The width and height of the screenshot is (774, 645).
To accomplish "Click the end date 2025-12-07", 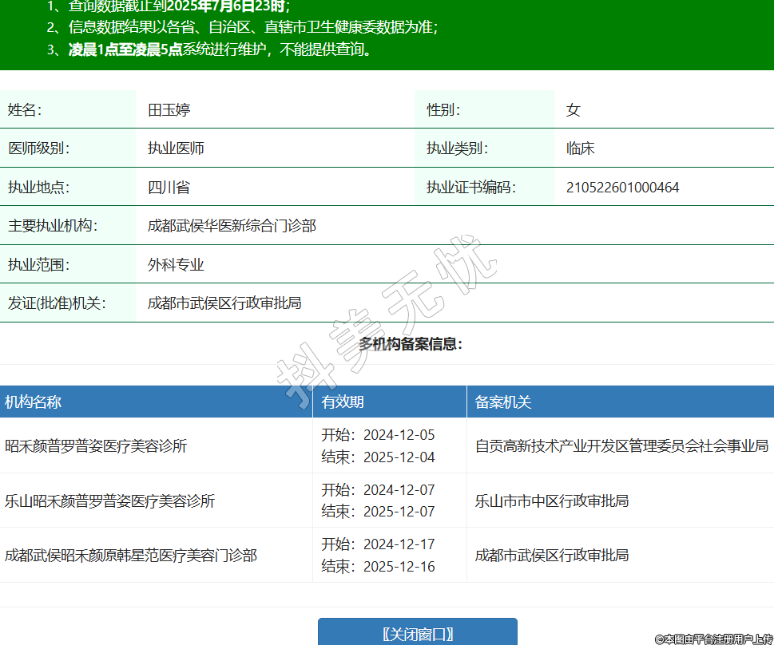I will (399, 511).
